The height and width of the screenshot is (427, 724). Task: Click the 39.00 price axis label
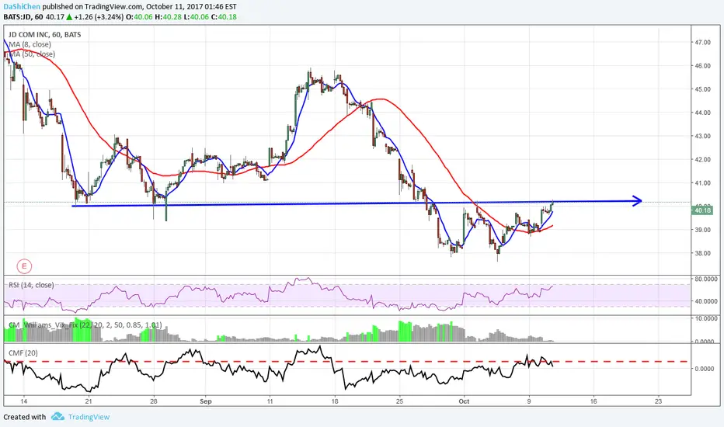pos(703,230)
